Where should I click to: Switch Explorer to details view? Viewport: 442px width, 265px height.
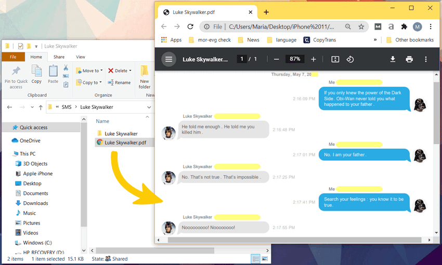[255, 259]
